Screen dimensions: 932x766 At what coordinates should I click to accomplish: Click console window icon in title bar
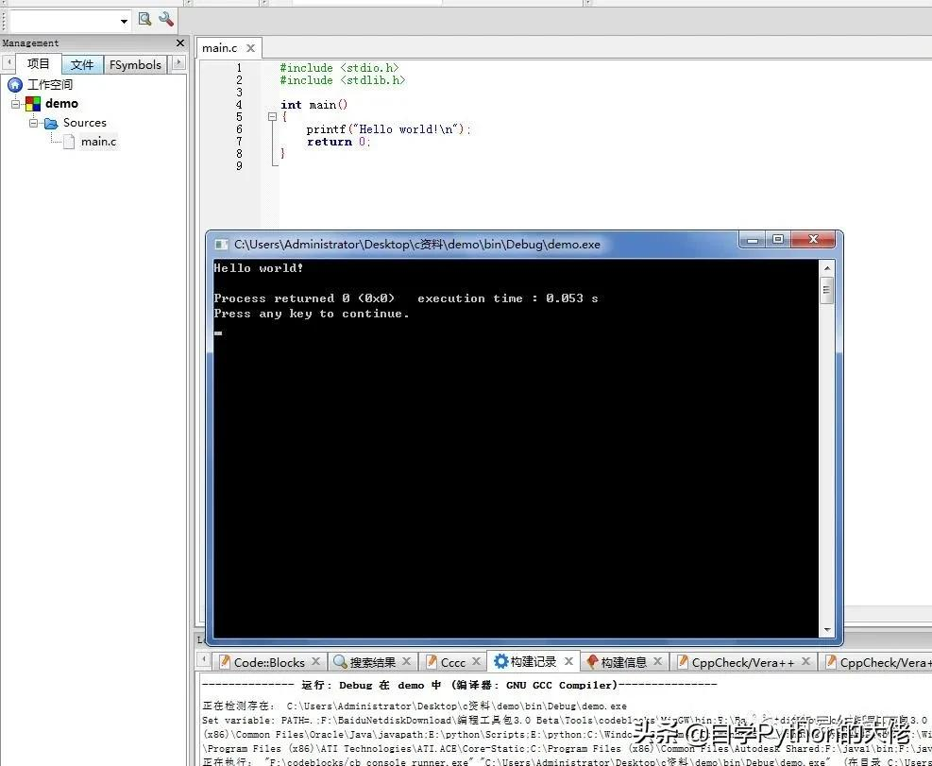click(221, 245)
